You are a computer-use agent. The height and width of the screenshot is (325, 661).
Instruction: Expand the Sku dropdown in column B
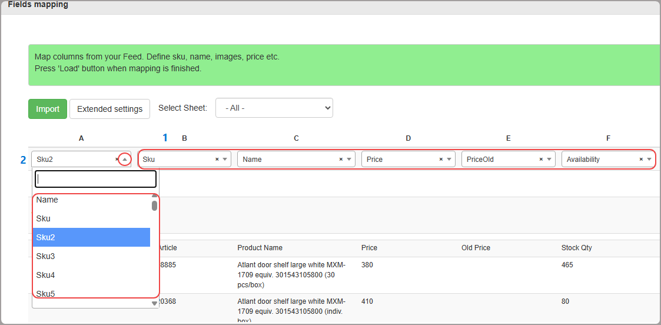[225, 160]
